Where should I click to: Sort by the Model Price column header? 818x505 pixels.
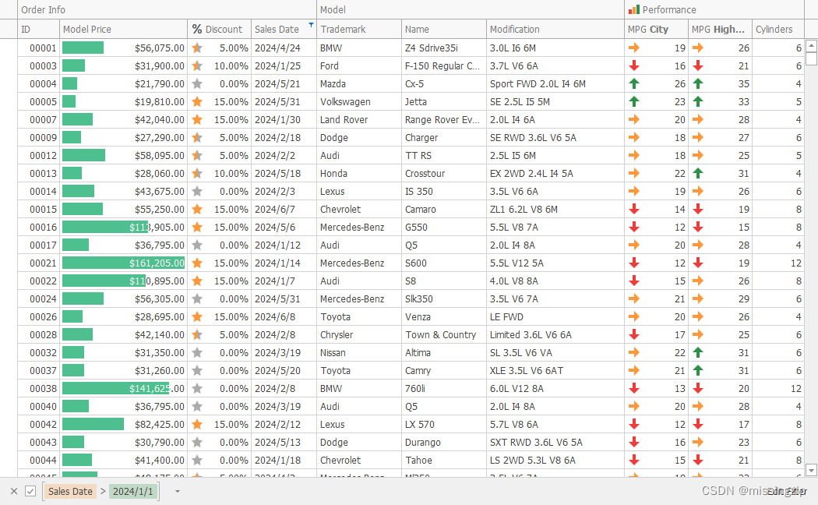(124, 29)
